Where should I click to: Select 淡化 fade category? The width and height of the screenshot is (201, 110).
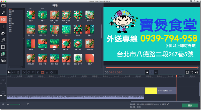coord(10,17)
